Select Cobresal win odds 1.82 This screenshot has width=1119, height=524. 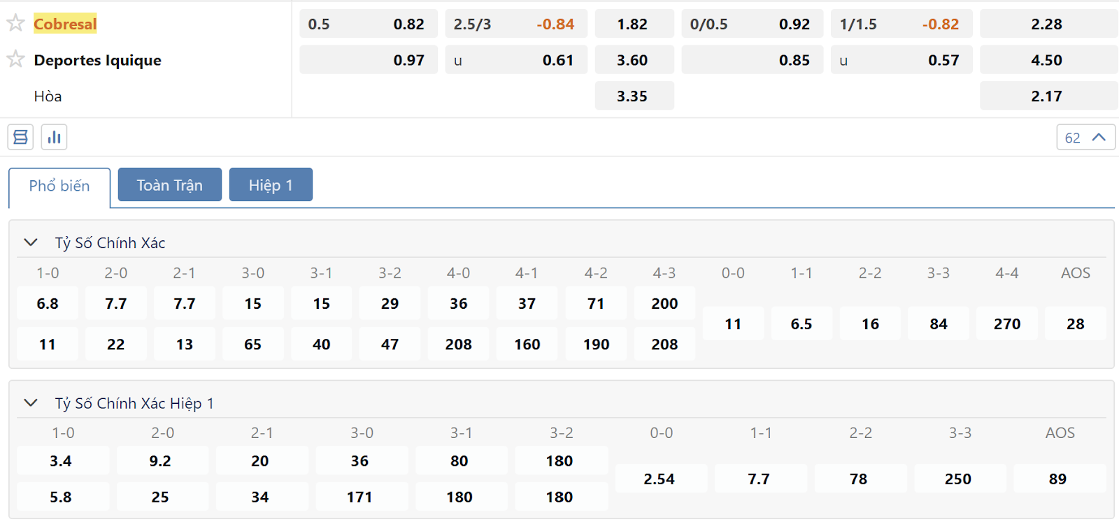pyautogui.click(x=634, y=24)
